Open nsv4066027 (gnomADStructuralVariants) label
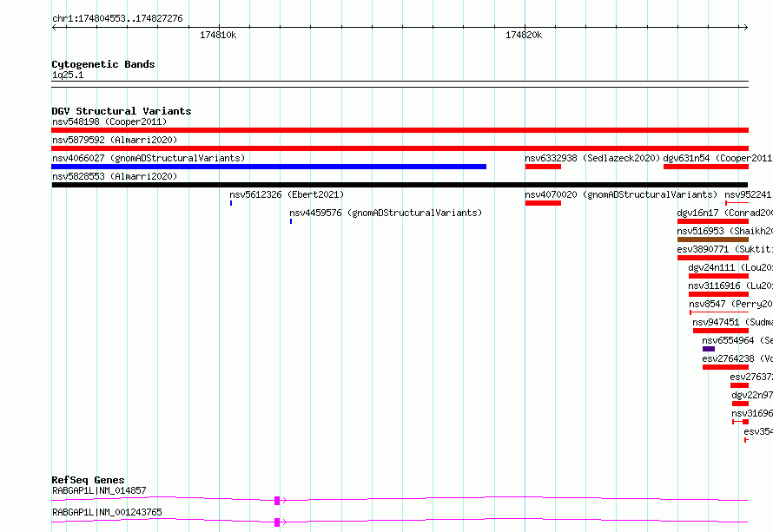Image resolution: width=773 pixels, height=532 pixels. pyautogui.click(x=149, y=158)
